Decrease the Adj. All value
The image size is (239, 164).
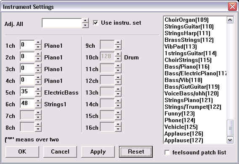(85, 26)
